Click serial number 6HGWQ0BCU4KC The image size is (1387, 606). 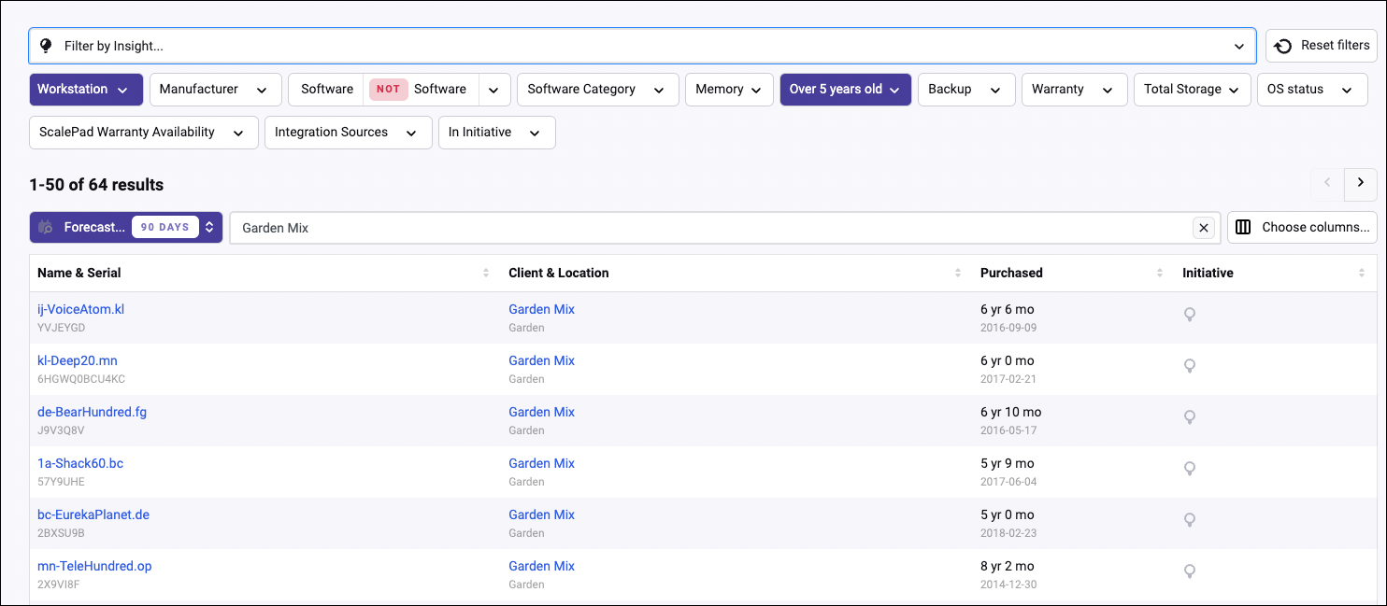[81, 379]
